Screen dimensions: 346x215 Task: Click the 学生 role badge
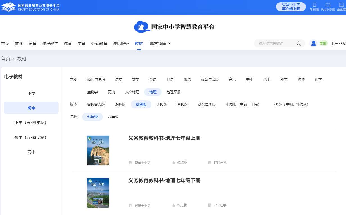(323, 44)
